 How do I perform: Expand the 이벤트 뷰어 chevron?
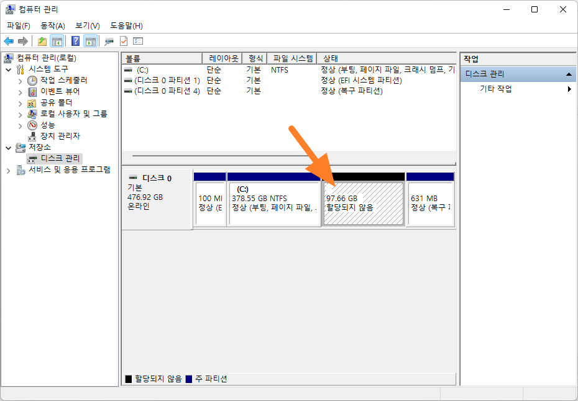coord(21,92)
